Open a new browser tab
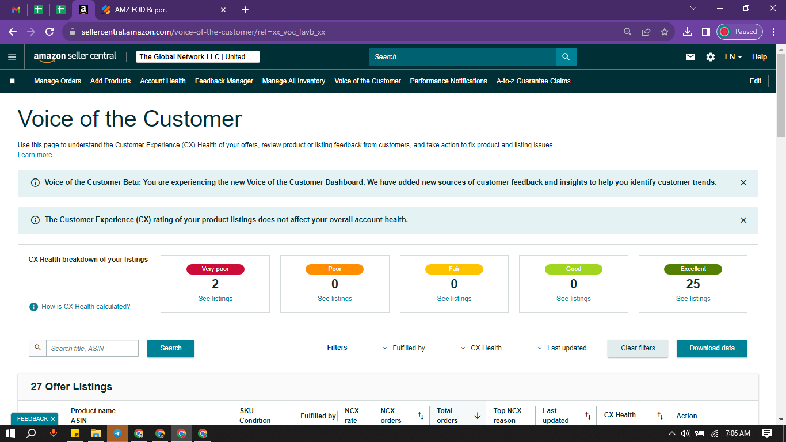The image size is (786, 442). [245, 10]
